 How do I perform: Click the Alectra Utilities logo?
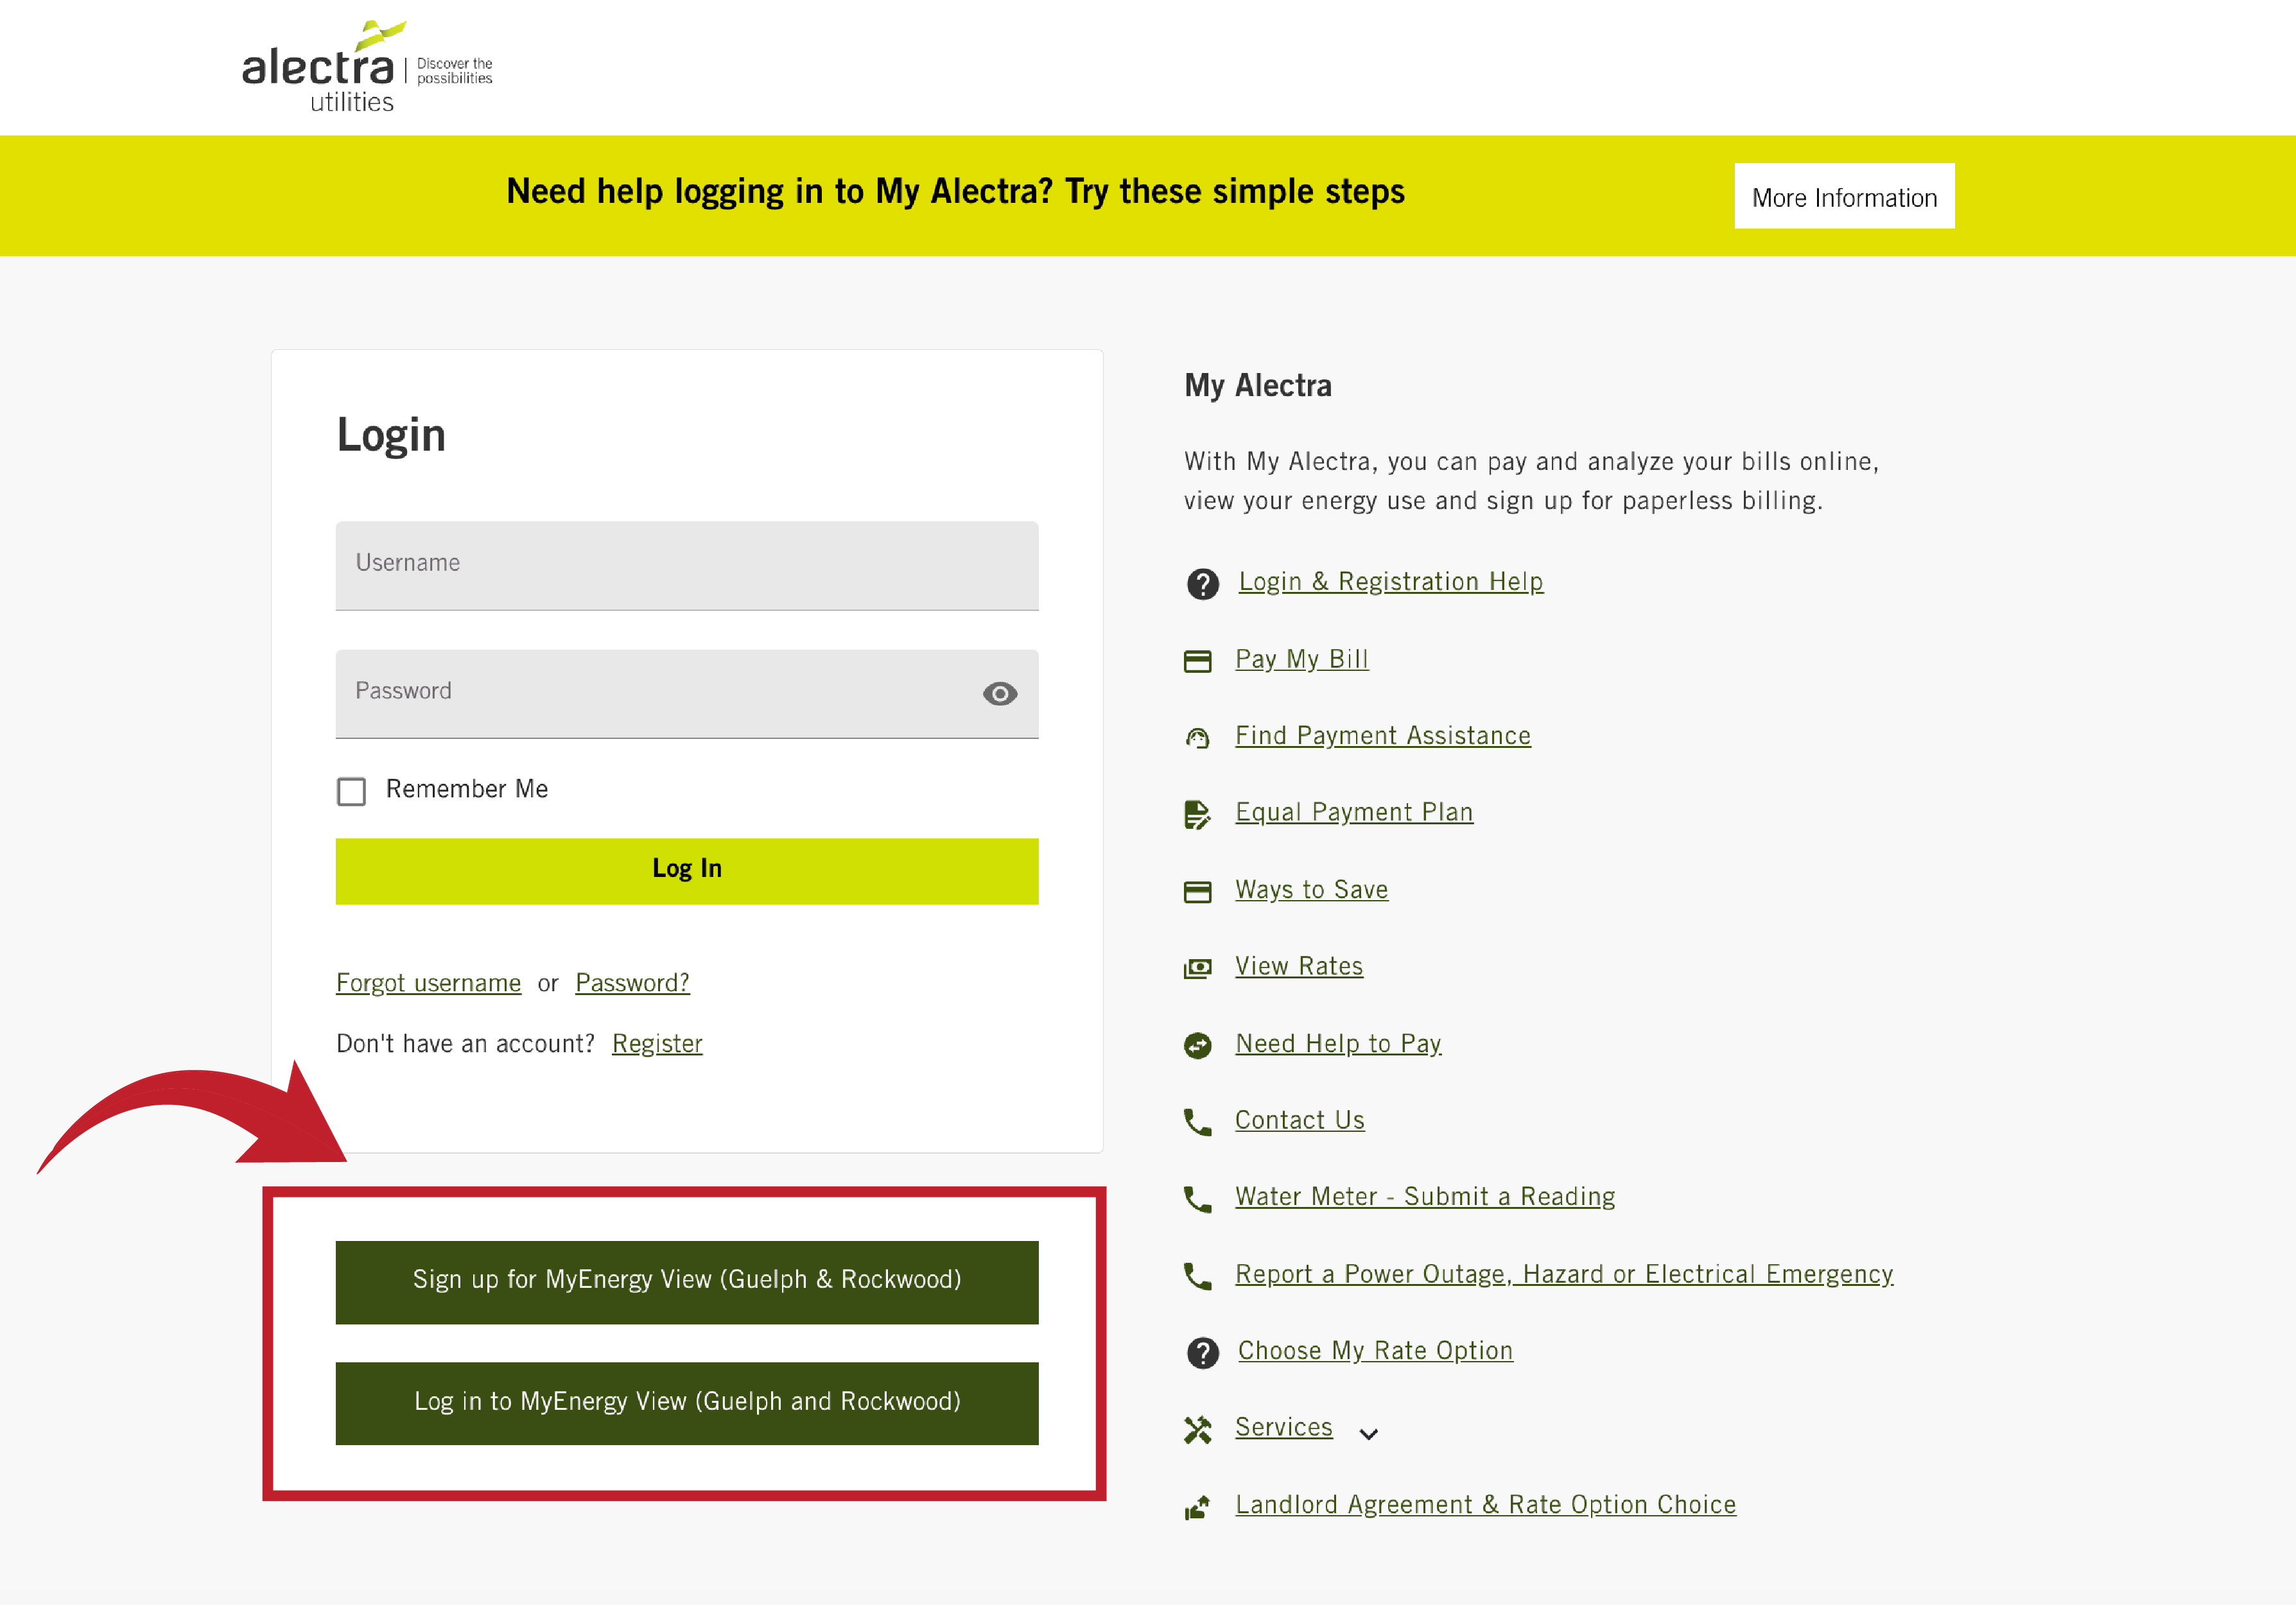coord(367,67)
